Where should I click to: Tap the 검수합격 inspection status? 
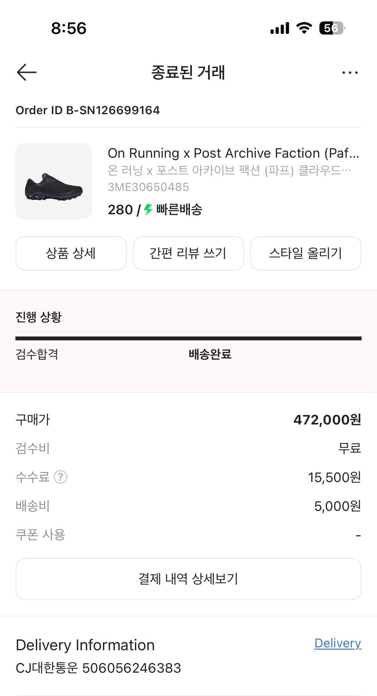pyautogui.click(x=37, y=354)
